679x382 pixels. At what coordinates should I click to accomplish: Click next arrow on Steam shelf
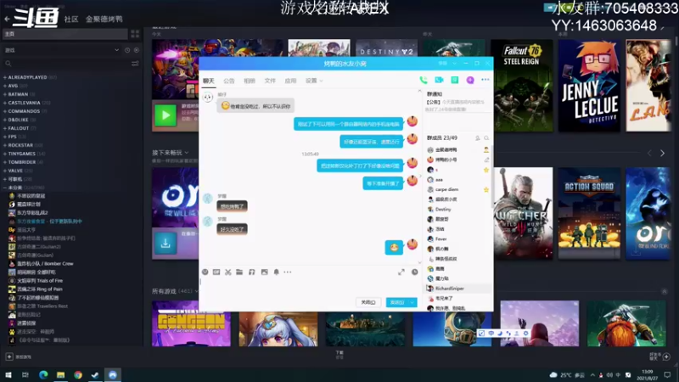662,153
